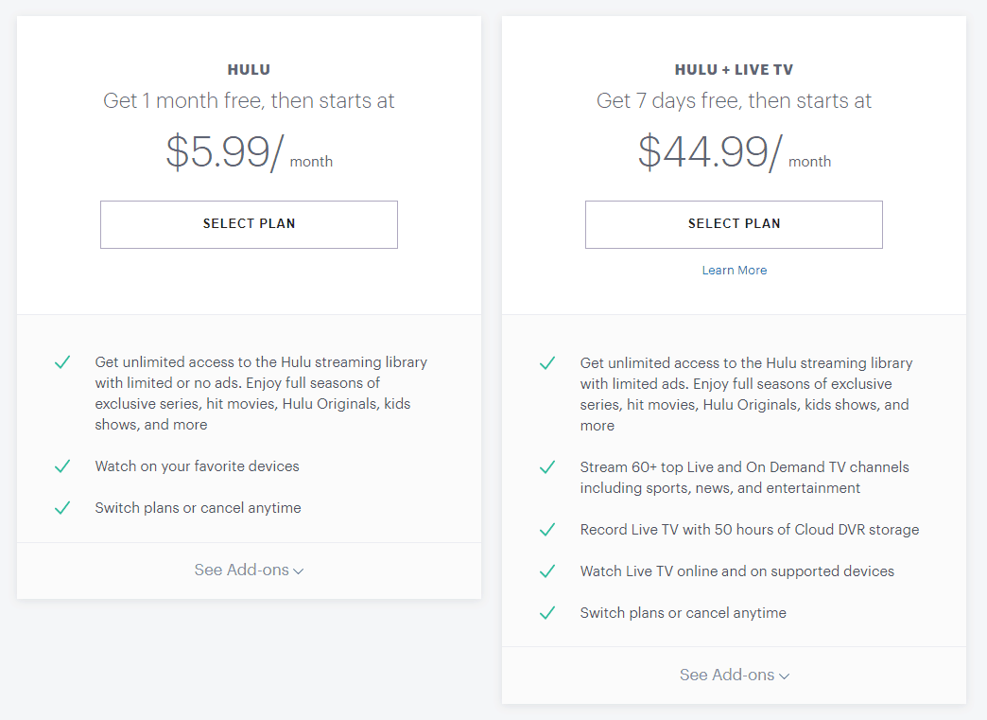The width and height of the screenshot is (987, 720).
Task: Open the Learn More link
Action: (735, 271)
